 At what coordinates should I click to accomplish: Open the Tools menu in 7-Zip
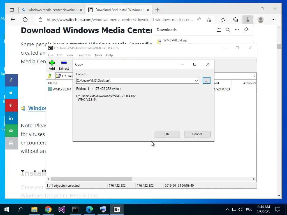coord(98,55)
